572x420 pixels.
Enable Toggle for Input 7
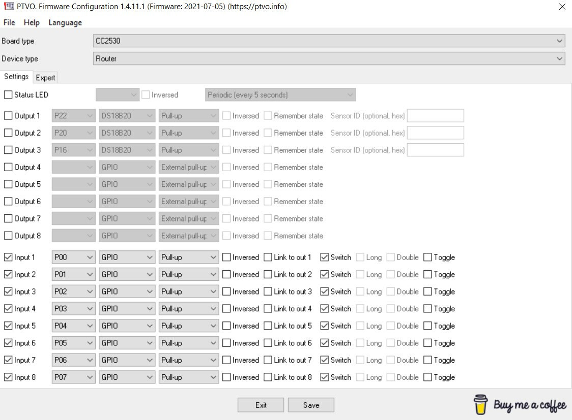[427, 360]
